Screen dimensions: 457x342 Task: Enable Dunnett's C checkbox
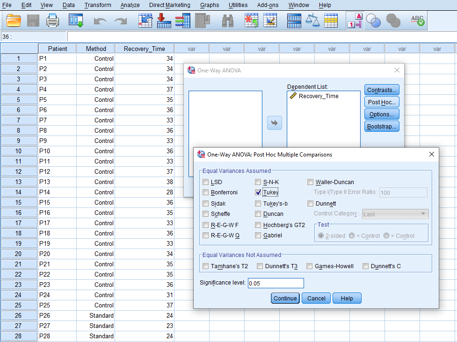click(x=365, y=266)
